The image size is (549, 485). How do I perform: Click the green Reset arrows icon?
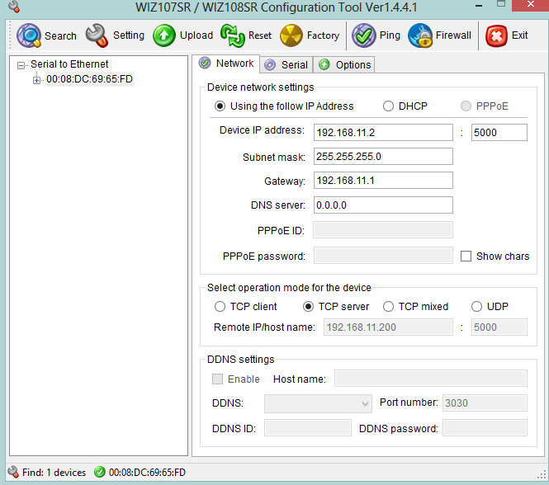pos(233,35)
